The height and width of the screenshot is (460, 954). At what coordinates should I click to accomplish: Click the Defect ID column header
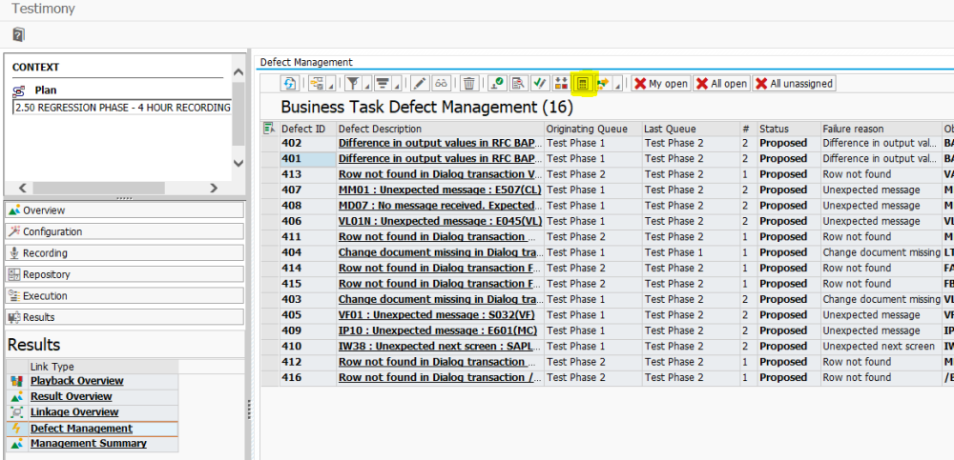[x=308, y=129]
